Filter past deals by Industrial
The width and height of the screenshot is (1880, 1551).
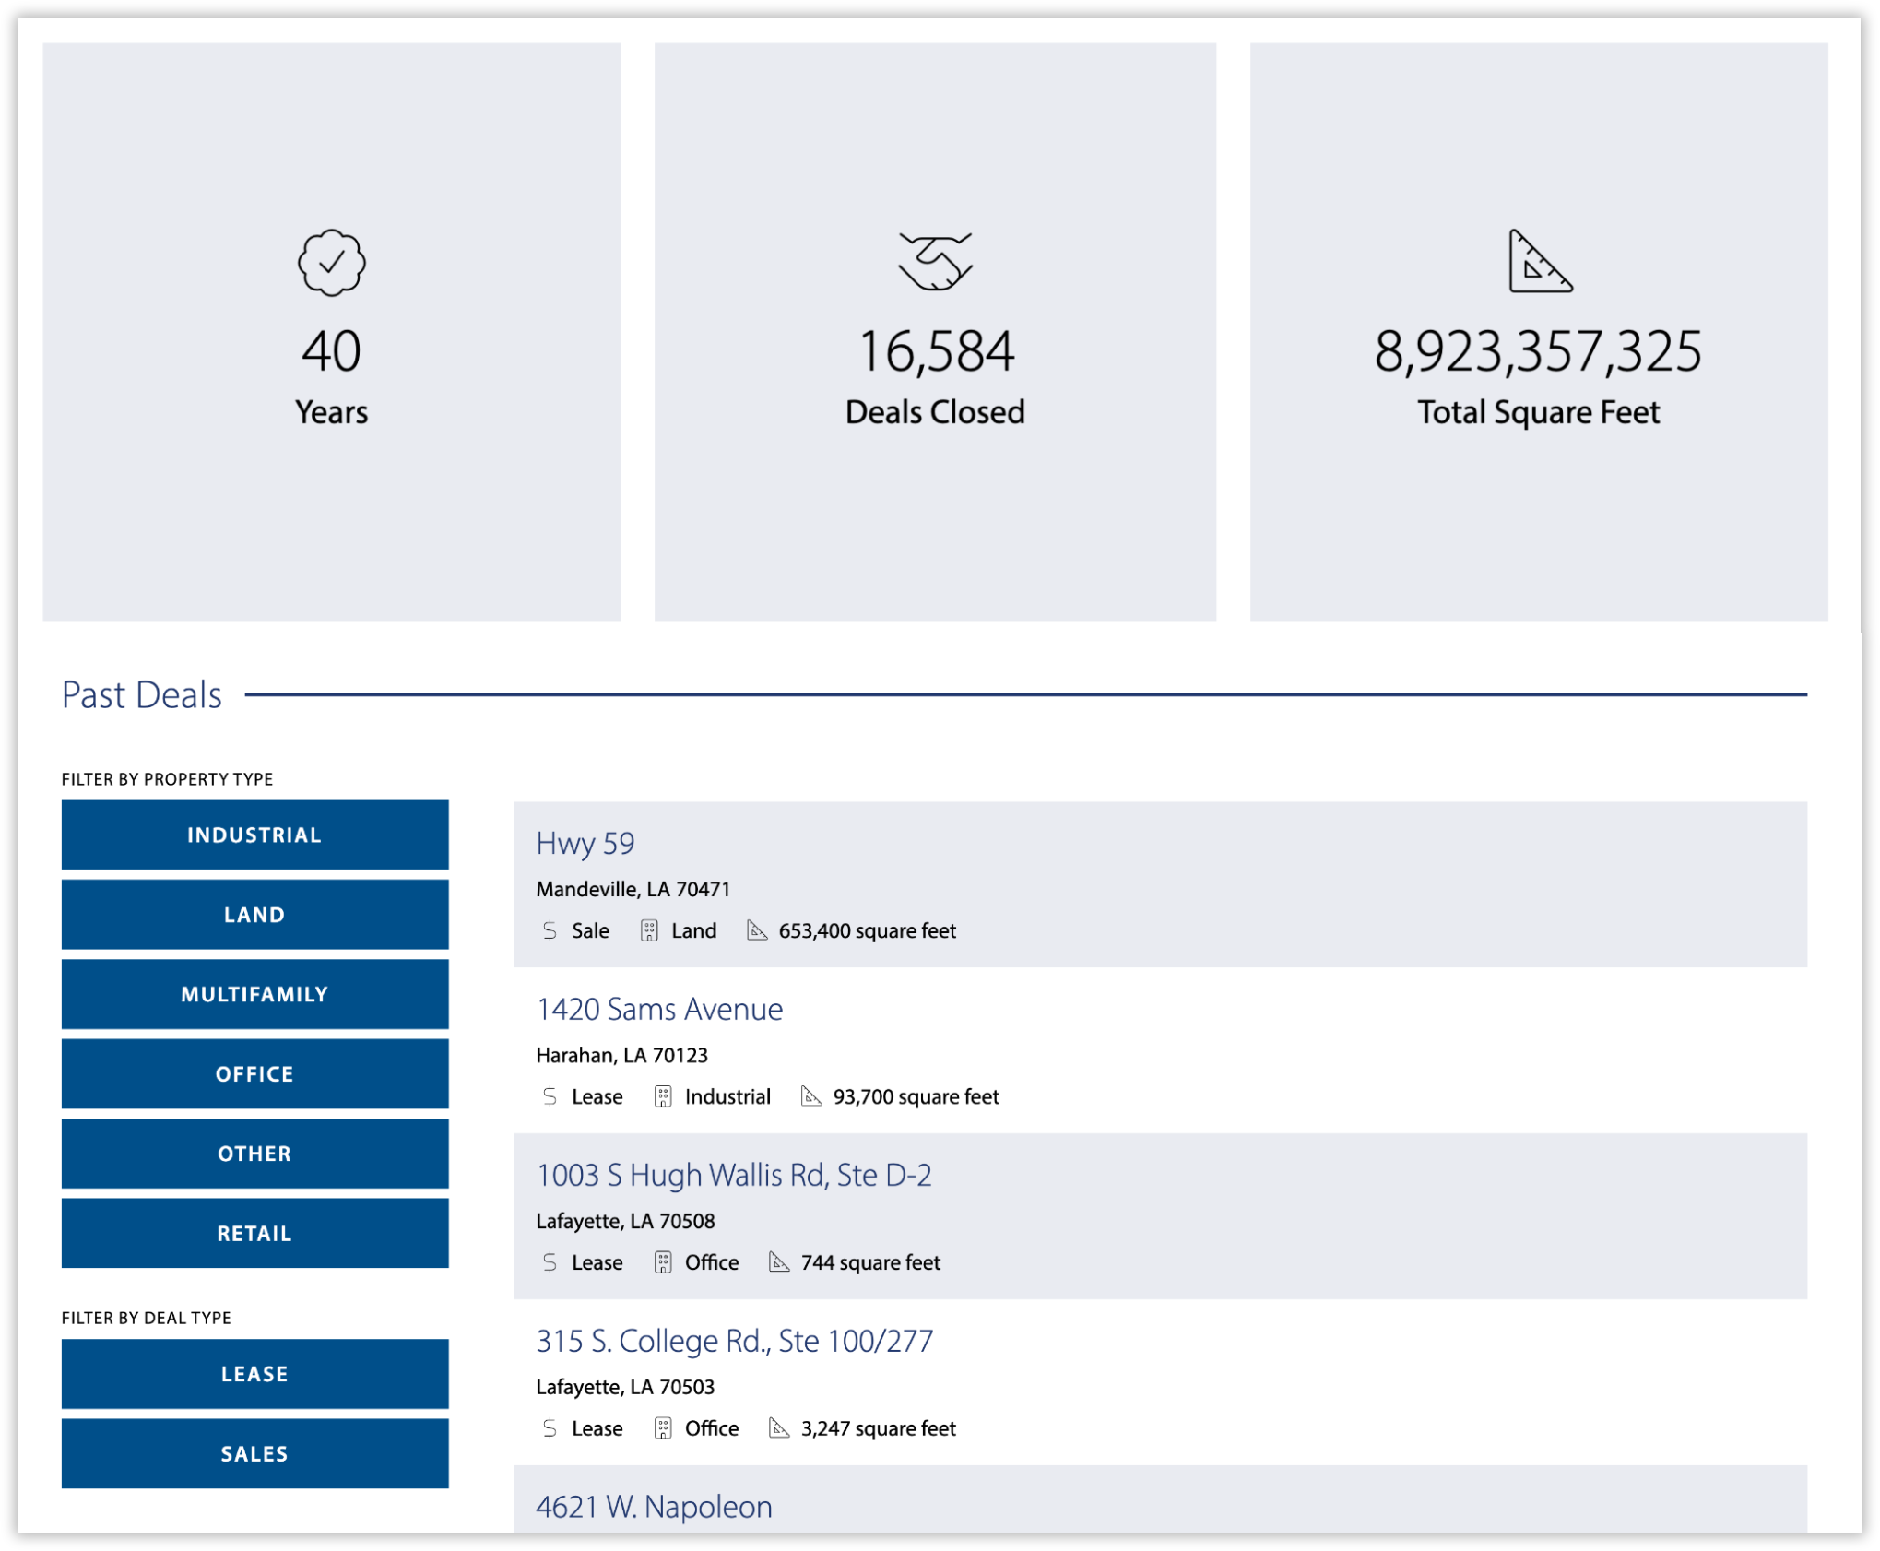pyautogui.click(x=255, y=835)
